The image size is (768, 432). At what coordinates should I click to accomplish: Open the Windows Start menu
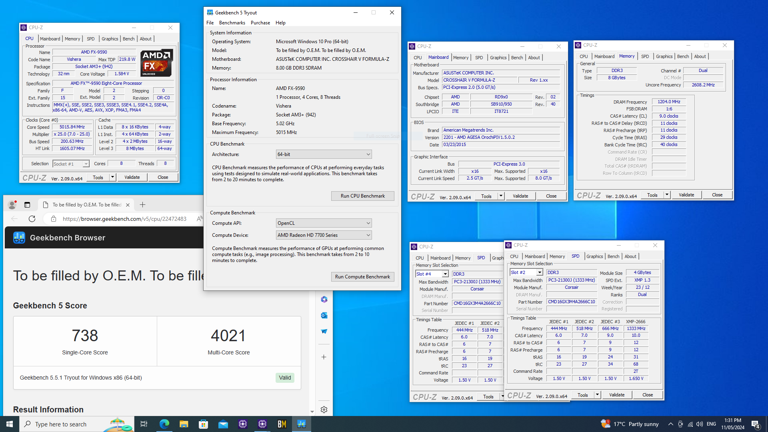click(x=10, y=424)
